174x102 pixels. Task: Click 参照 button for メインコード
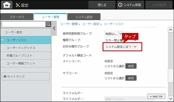click(x=131, y=66)
